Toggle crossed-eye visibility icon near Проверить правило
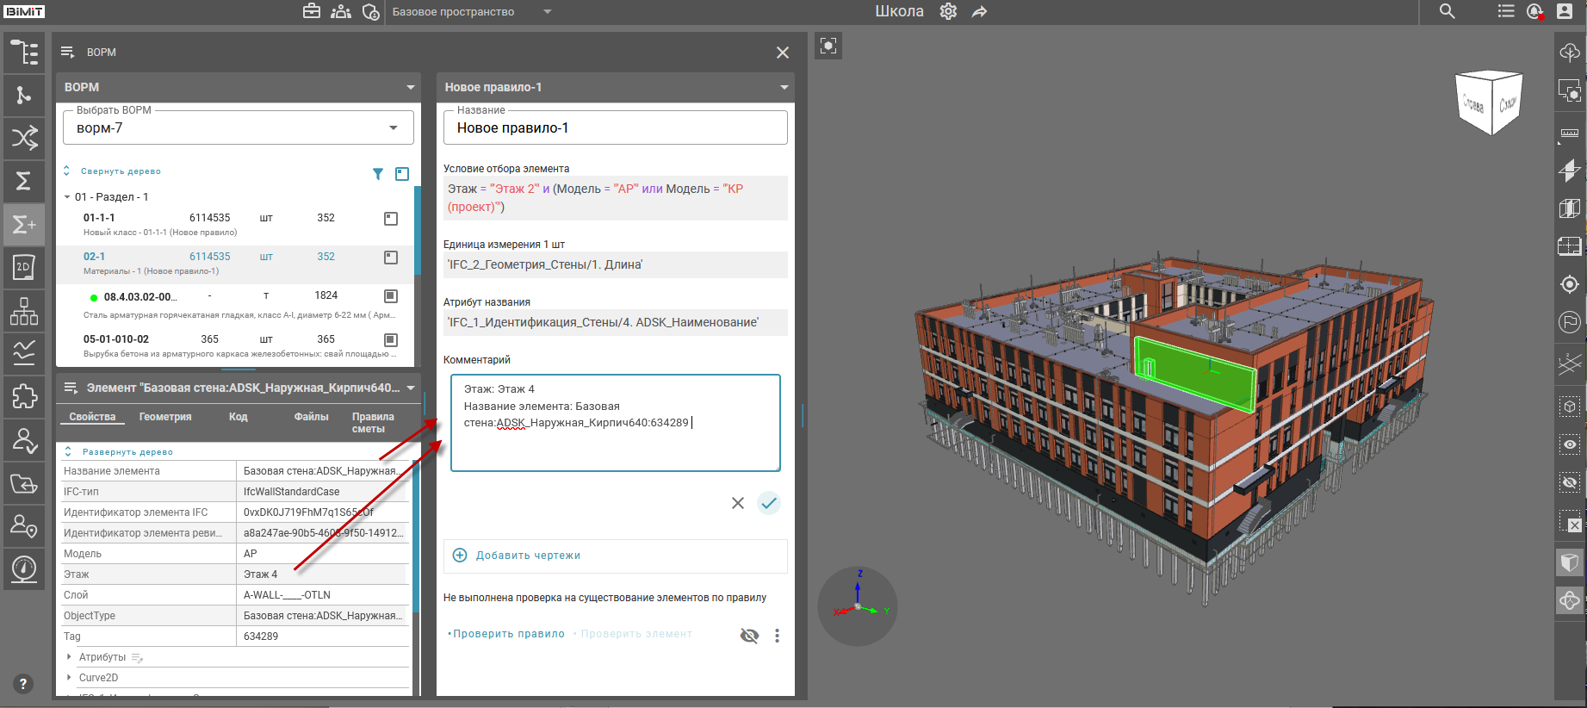The height and width of the screenshot is (708, 1587). click(x=749, y=636)
